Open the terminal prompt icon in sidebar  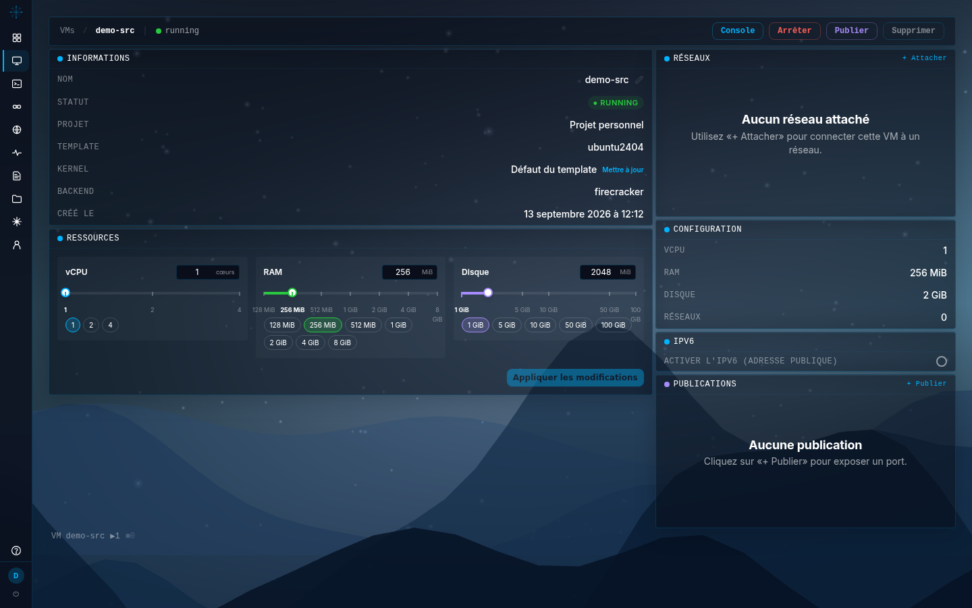(x=17, y=84)
